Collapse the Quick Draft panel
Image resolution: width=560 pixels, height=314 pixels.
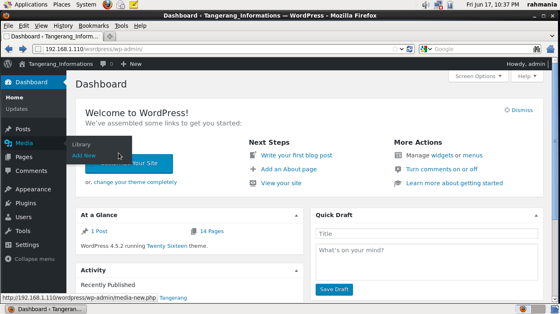536,215
